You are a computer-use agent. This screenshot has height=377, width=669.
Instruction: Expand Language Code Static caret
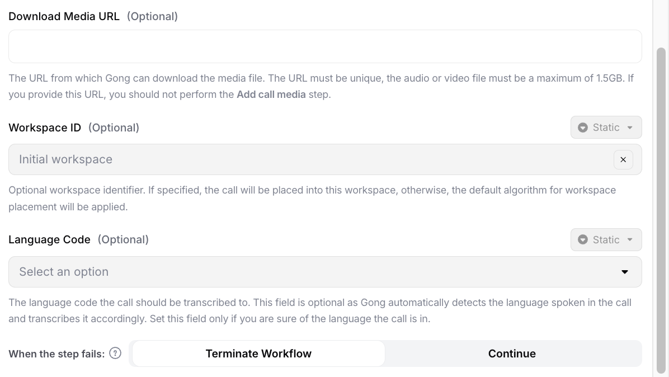[x=630, y=240]
